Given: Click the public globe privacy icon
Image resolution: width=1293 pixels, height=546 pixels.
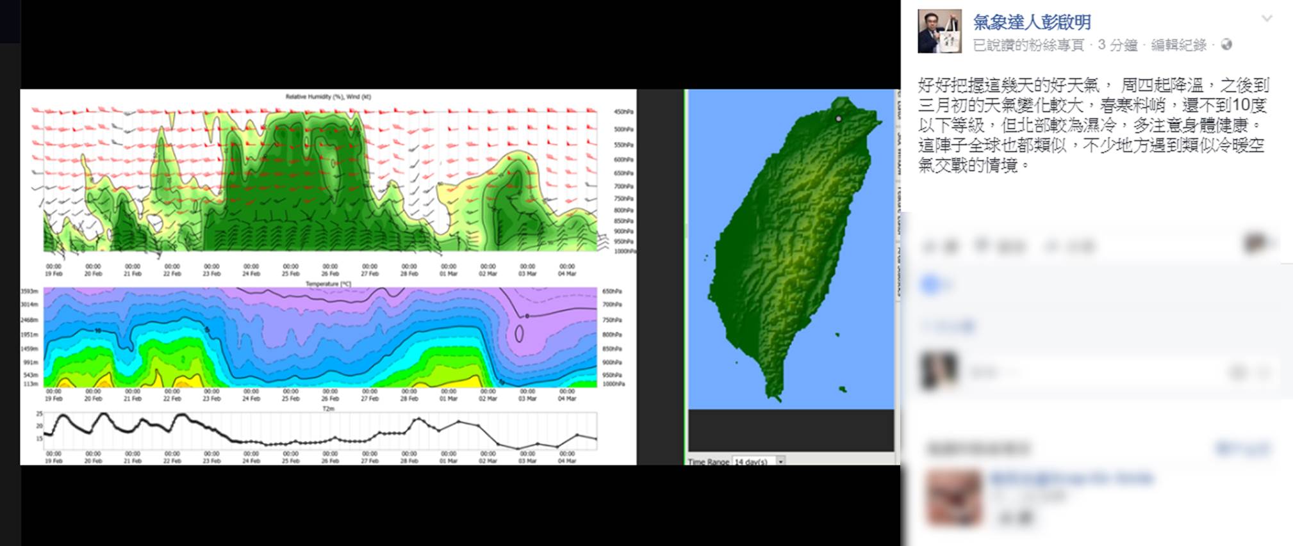Looking at the screenshot, I should coord(1226,44).
